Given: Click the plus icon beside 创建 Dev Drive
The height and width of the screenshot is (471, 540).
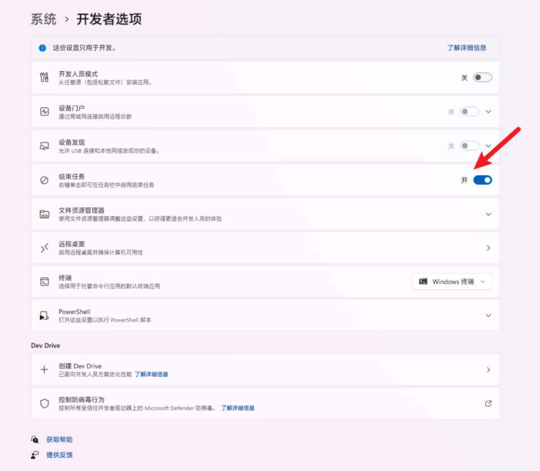Looking at the screenshot, I should point(44,369).
